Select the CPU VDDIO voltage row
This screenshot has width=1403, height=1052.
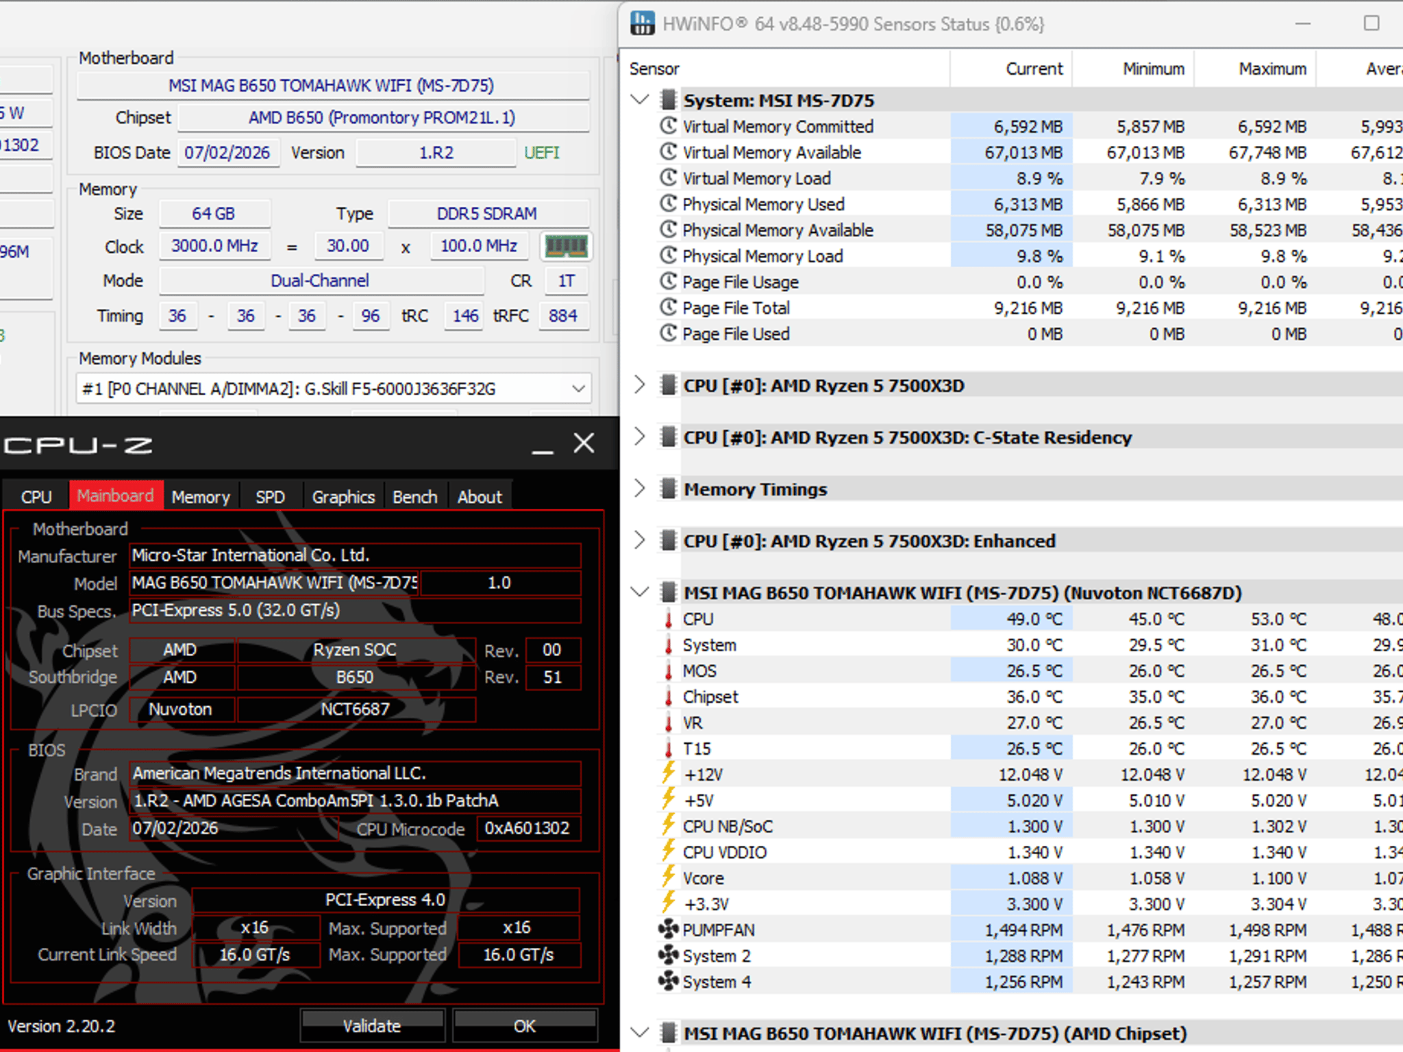1029,852
